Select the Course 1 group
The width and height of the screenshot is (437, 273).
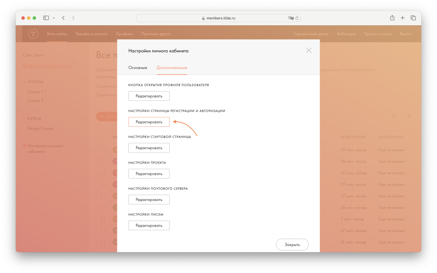pyautogui.click(x=35, y=92)
